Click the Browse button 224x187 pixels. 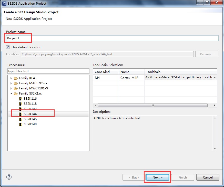(x=207, y=54)
